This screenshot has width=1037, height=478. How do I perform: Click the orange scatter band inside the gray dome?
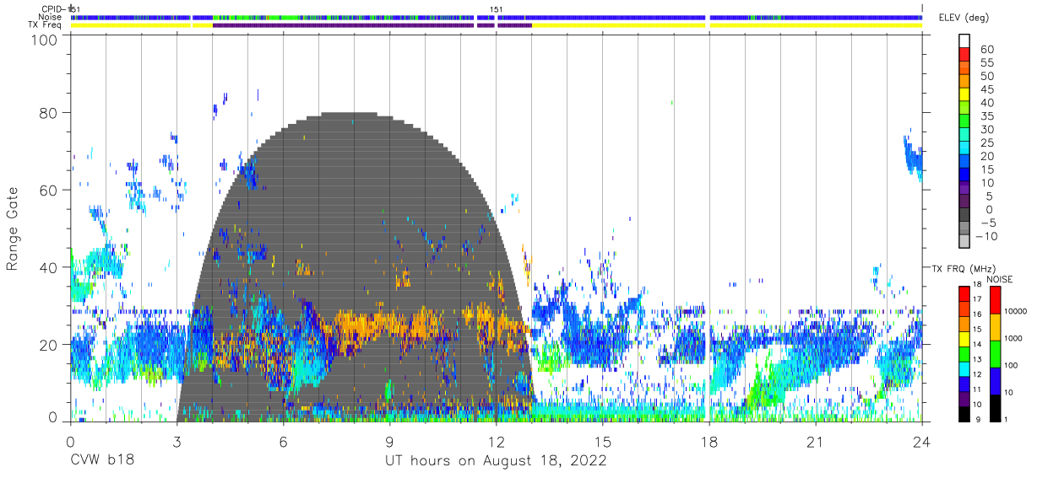[388, 323]
